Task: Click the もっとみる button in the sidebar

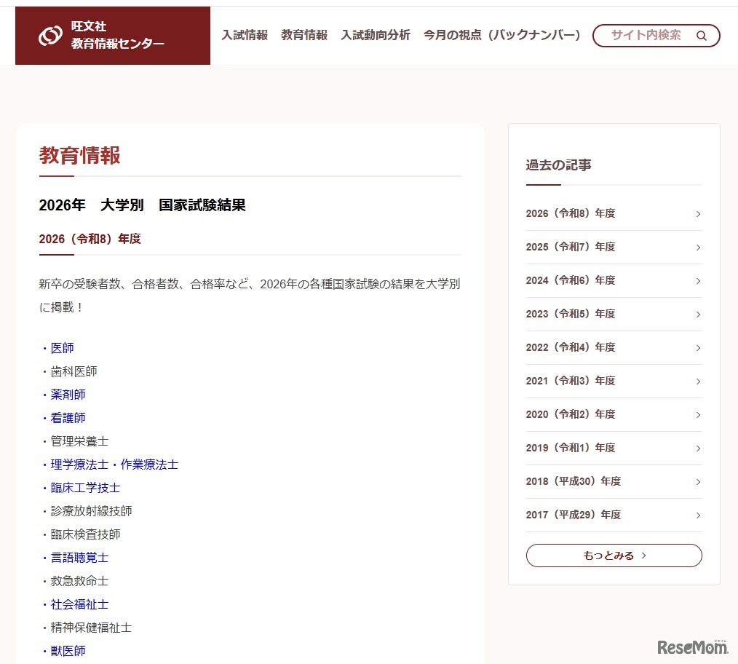Action: [614, 555]
